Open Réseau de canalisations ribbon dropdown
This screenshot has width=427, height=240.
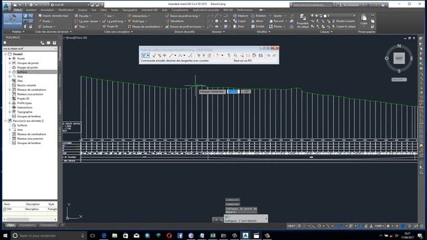[145, 27]
